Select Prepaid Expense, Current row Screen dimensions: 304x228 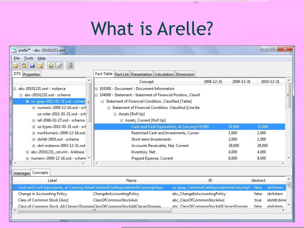pyautogui.click(x=189, y=158)
